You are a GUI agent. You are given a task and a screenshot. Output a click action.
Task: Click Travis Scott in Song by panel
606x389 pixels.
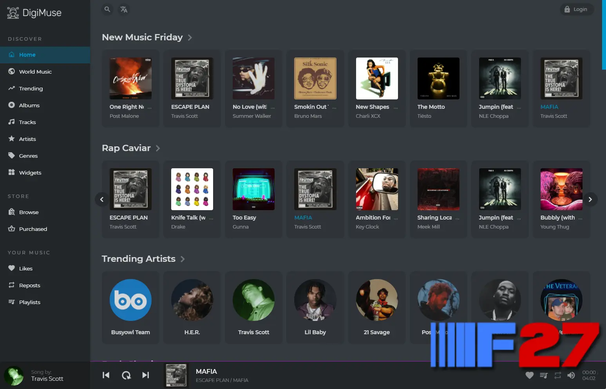pos(47,379)
